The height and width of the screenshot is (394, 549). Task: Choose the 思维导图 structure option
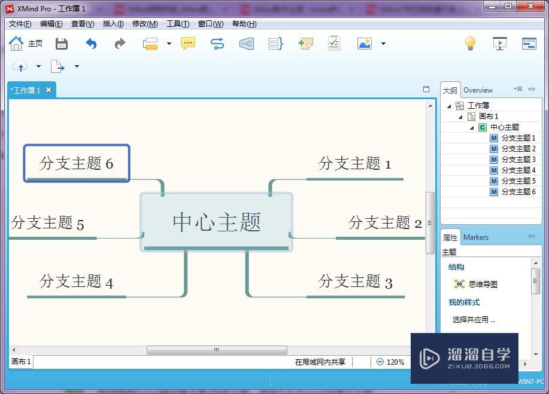(x=475, y=284)
